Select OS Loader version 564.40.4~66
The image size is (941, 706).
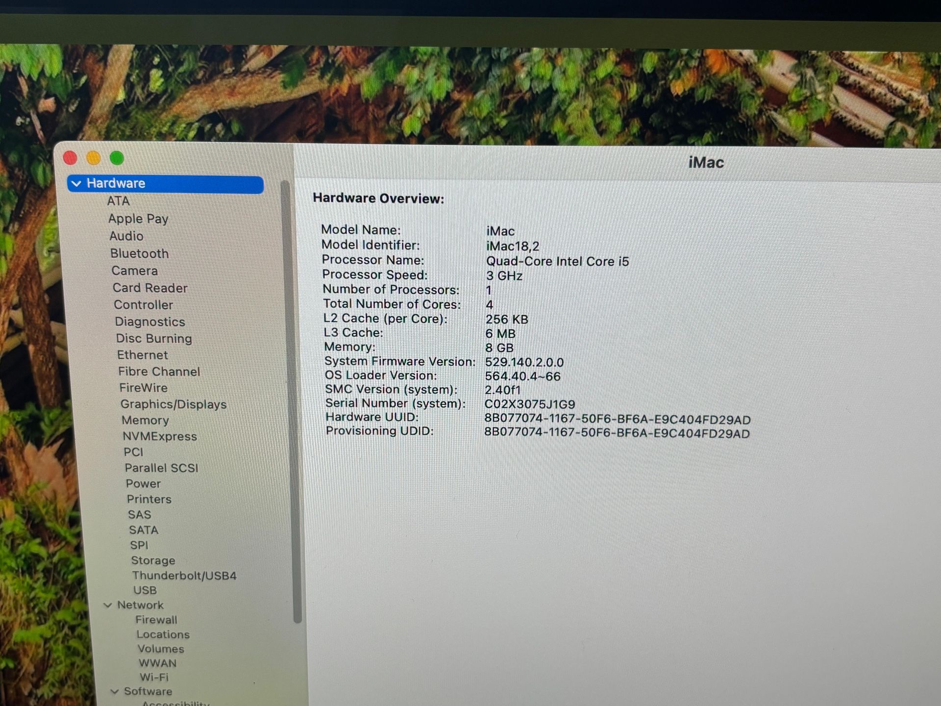[522, 377]
